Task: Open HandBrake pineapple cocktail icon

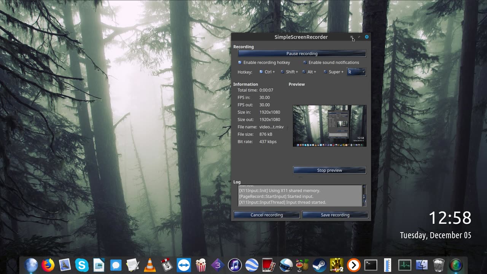Action: 302,265
